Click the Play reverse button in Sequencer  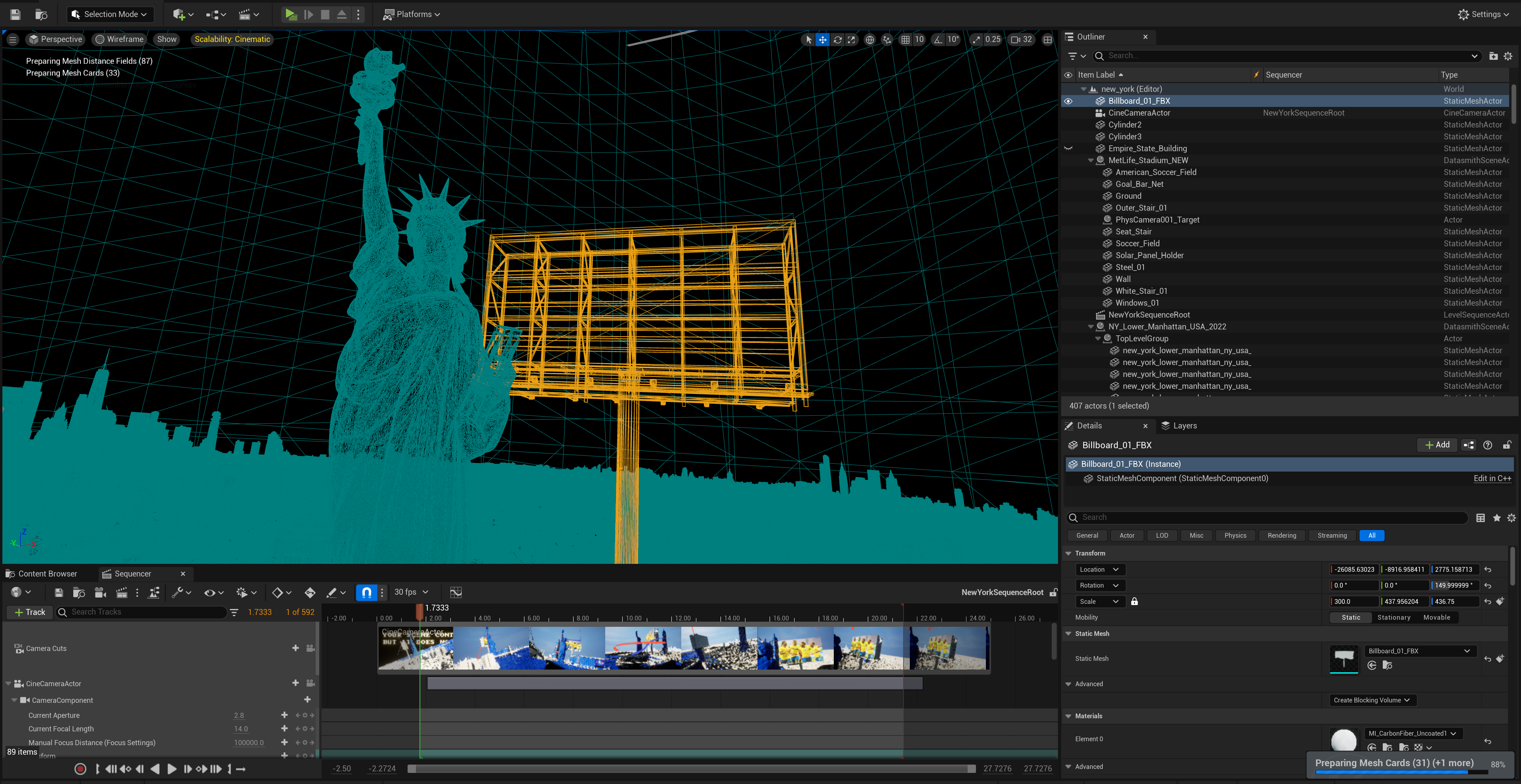click(x=155, y=769)
